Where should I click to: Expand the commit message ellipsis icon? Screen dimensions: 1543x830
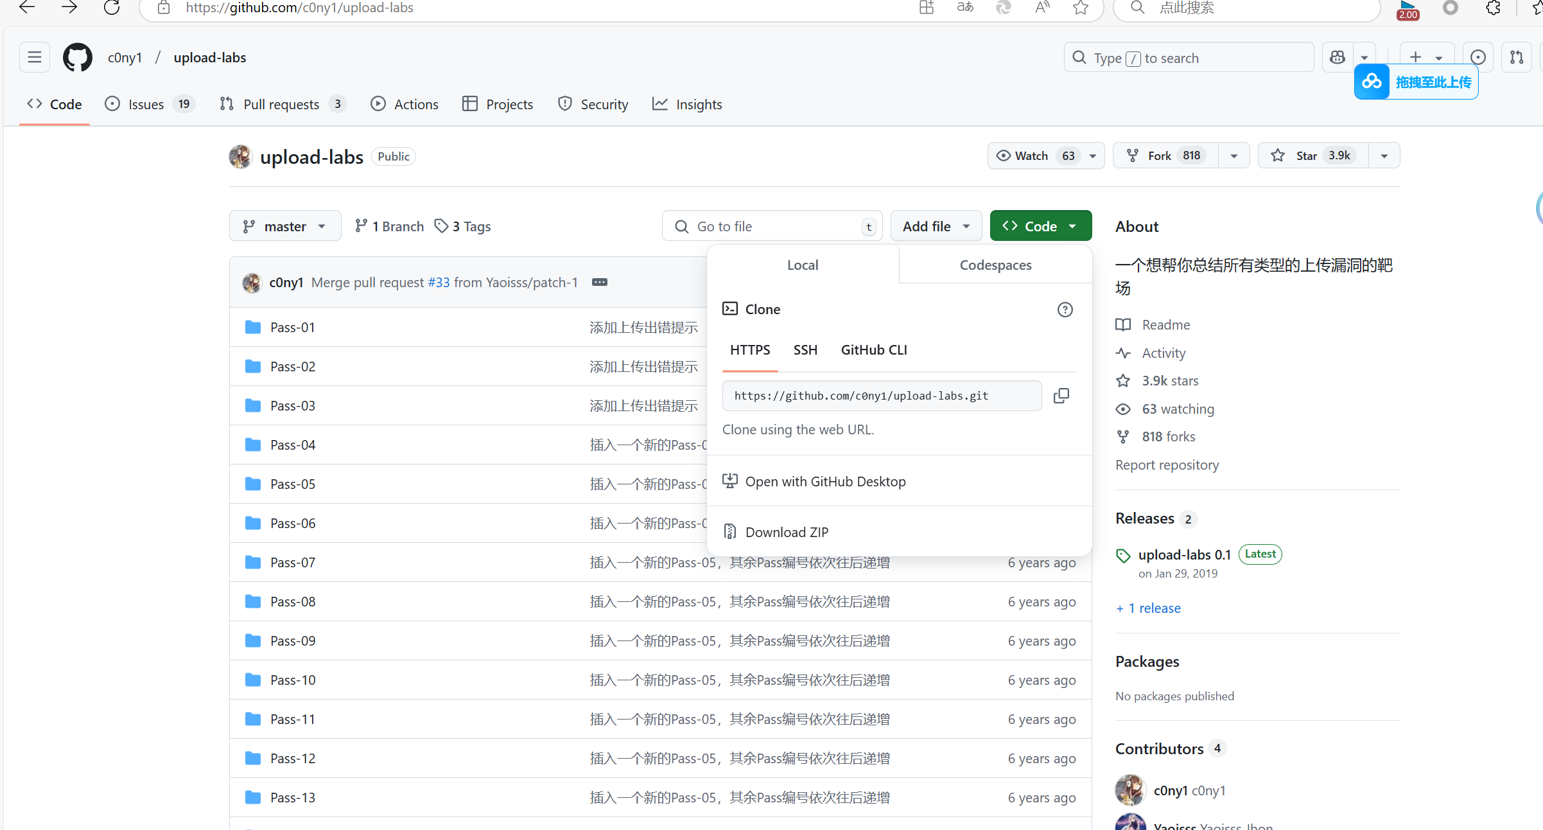[599, 283]
